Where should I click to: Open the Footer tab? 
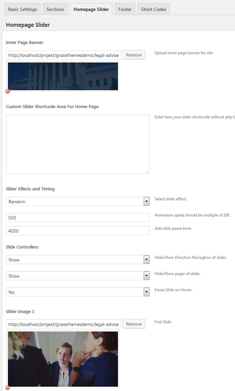pyautogui.click(x=125, y=9)
